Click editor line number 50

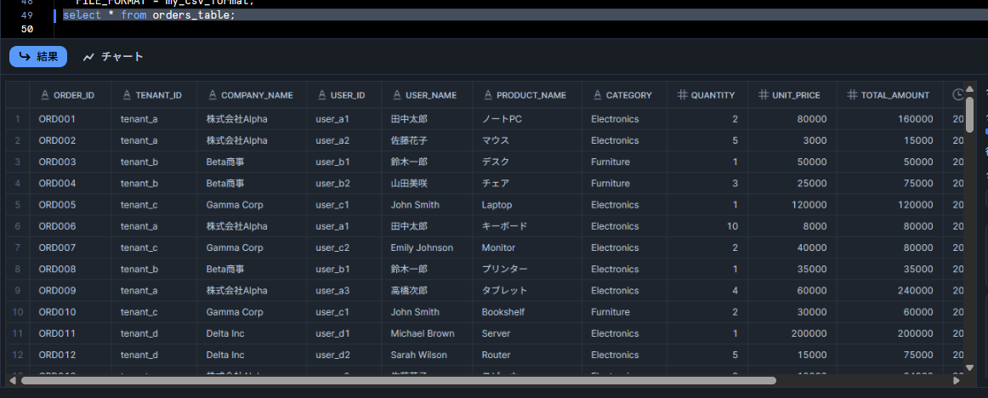click(x=26, y=29)
